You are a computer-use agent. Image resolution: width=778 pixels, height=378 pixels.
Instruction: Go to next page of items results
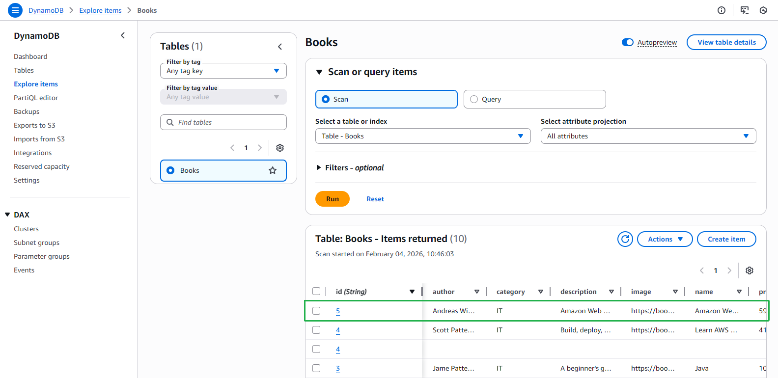coord(729,270)
